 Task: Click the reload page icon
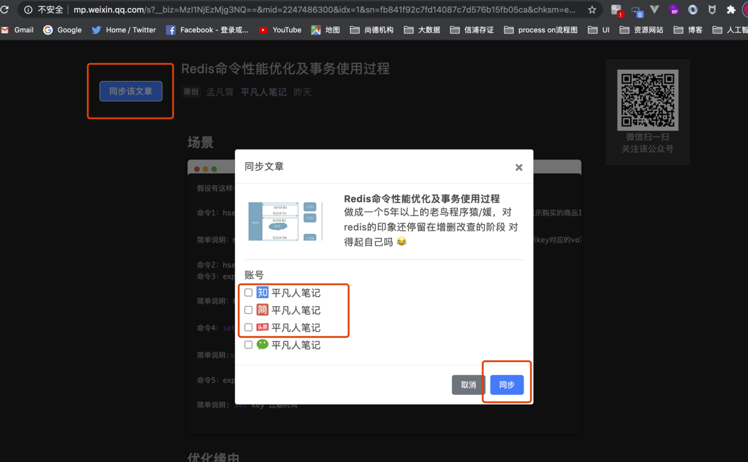click(5, 9)
